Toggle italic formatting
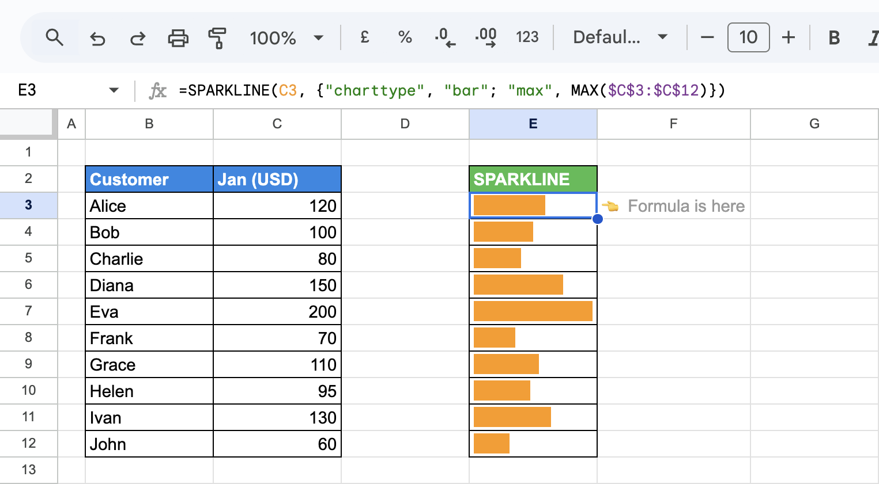The height and width of the screenshot is (484, 879). pos(873,38)
